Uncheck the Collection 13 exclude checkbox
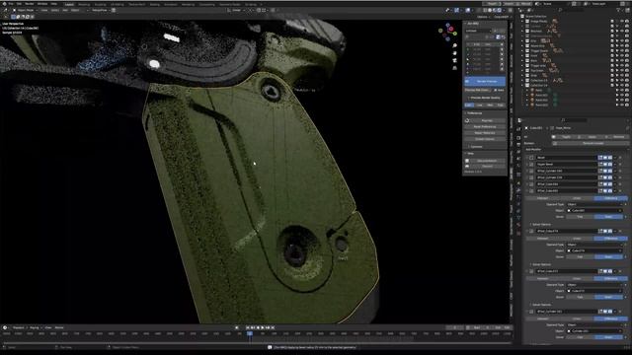This screenshot has width=632, height=355. [612, 80]
